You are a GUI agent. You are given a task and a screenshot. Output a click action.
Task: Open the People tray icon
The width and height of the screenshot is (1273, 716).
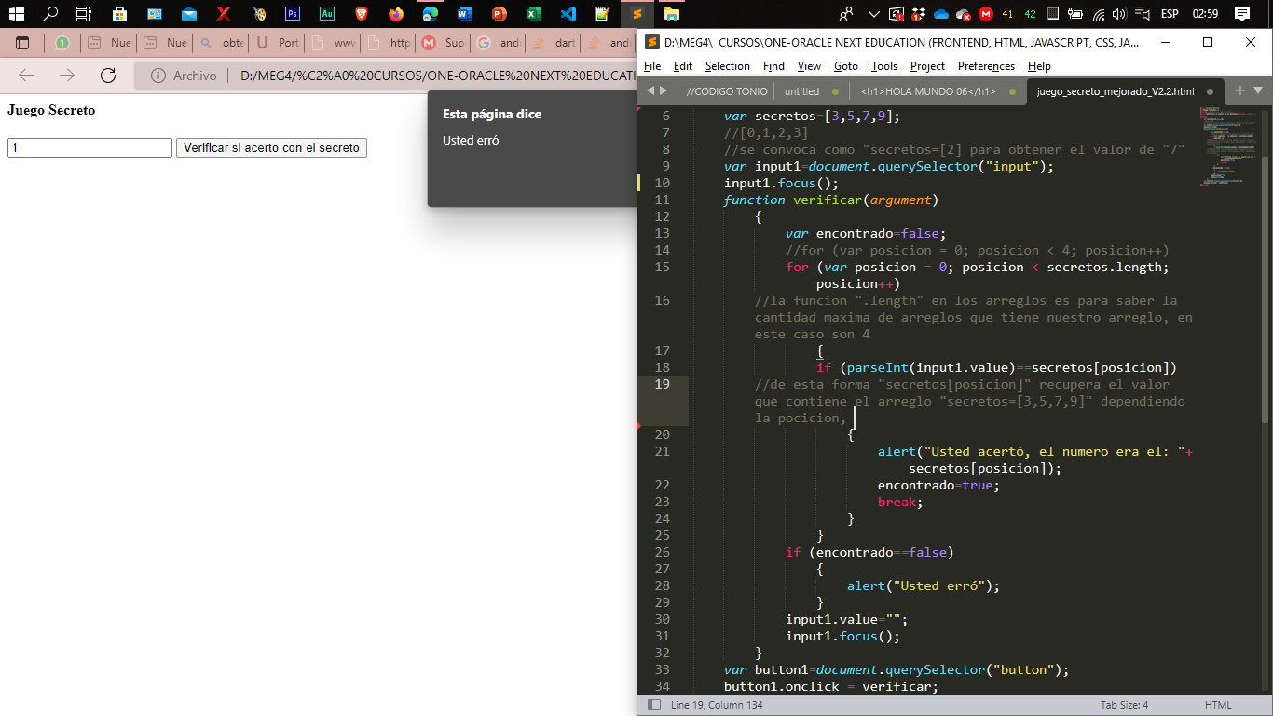tap(846, 14)
